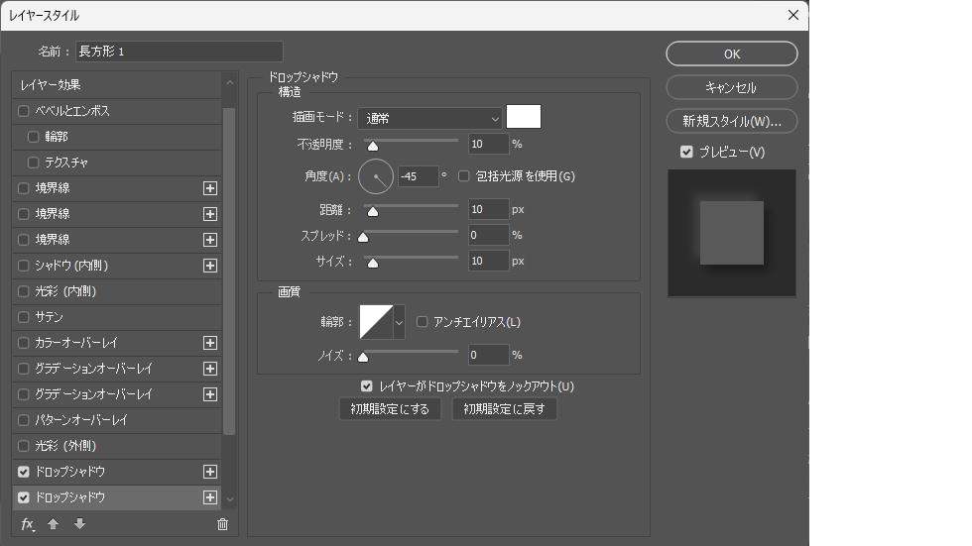Open the white shadow color swatch
Image resolution: width=972 pixels, height=546 pixels.
pyautogui.click(x=524, y=116)
